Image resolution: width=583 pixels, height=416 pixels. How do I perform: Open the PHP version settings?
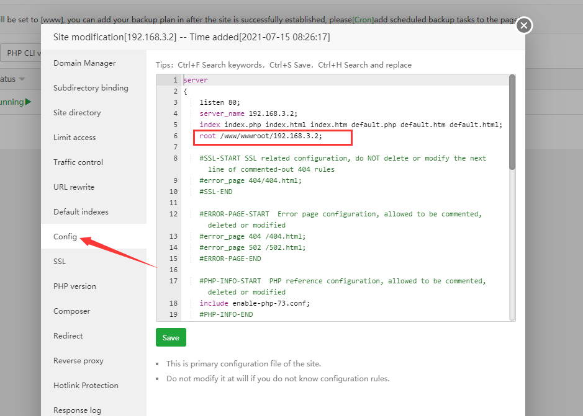click(x=75, y=286)
